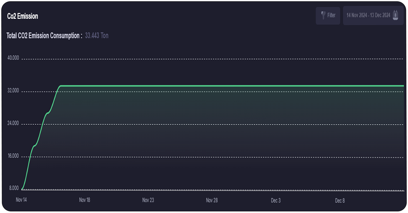Click the Total CO2 Emission Consumption label
Viewport: 408px width, 213px height.
[x=44, y=36]
